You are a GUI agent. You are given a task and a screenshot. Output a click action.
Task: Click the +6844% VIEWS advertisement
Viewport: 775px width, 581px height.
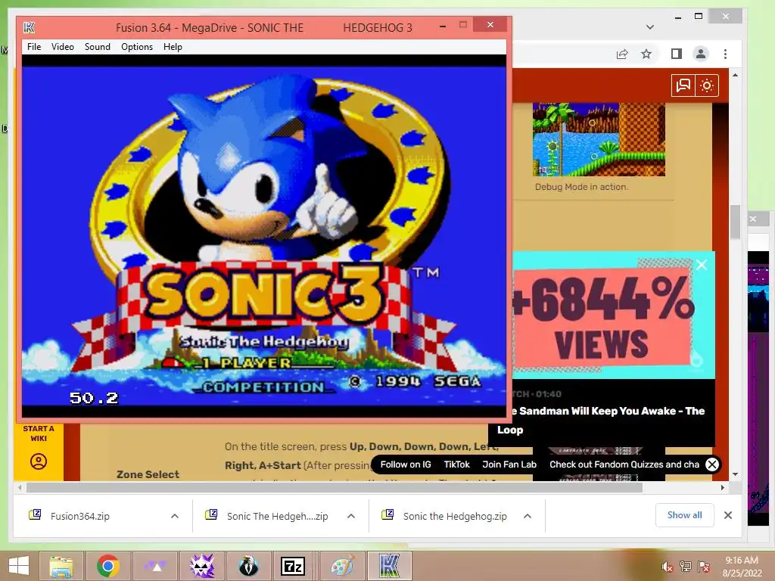[x=613, y=315]
